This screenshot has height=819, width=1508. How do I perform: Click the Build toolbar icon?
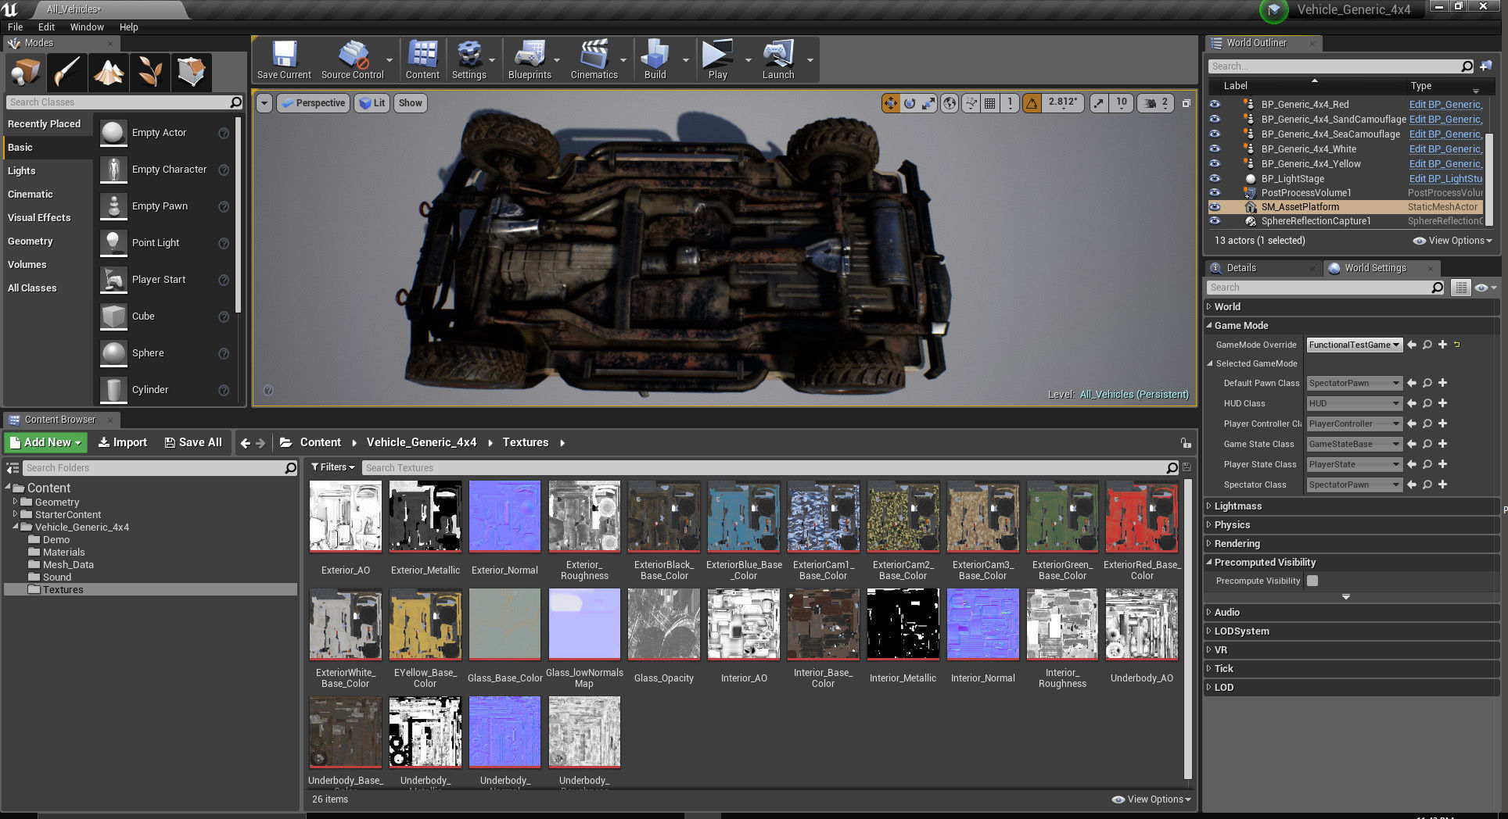[x=655, y=60]
